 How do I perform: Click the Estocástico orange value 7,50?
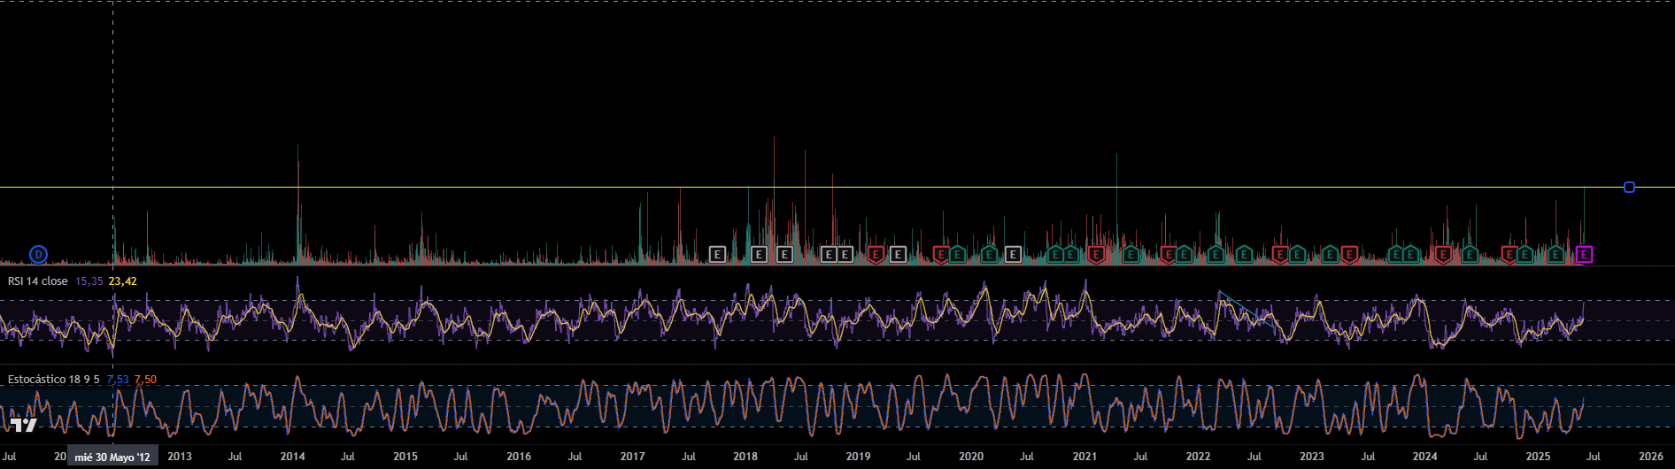[145, 379]
